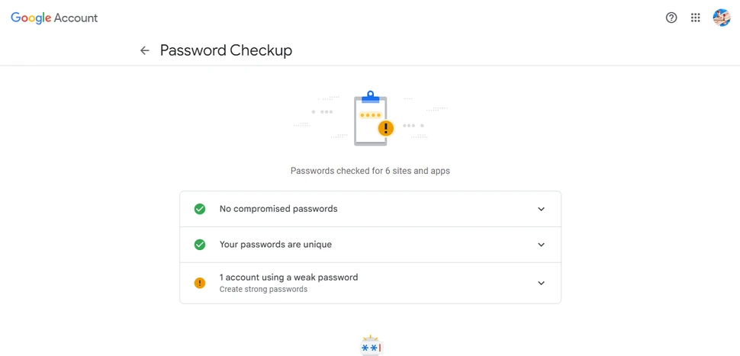
Task: Open the profile avatar account menu
Action: pos(721,18)
